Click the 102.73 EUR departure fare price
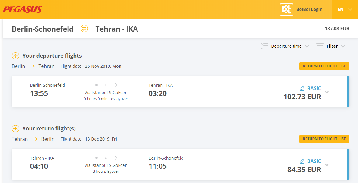 (x=302, y=97)
